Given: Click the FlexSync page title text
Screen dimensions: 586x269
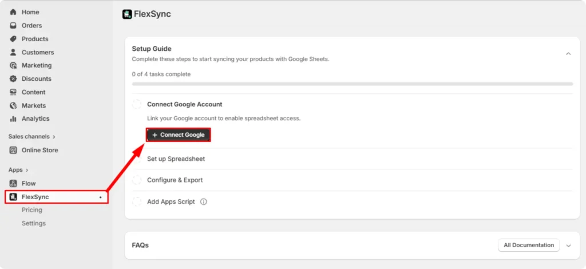Looking at the screenshot, I should [x=152, y=14].
